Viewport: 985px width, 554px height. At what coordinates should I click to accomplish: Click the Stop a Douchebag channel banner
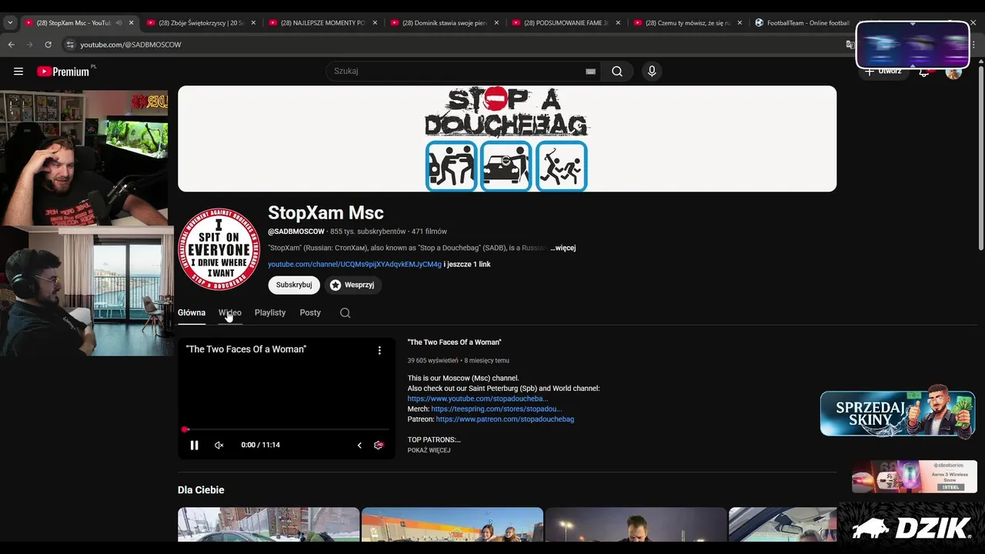(x=507, y=138)
